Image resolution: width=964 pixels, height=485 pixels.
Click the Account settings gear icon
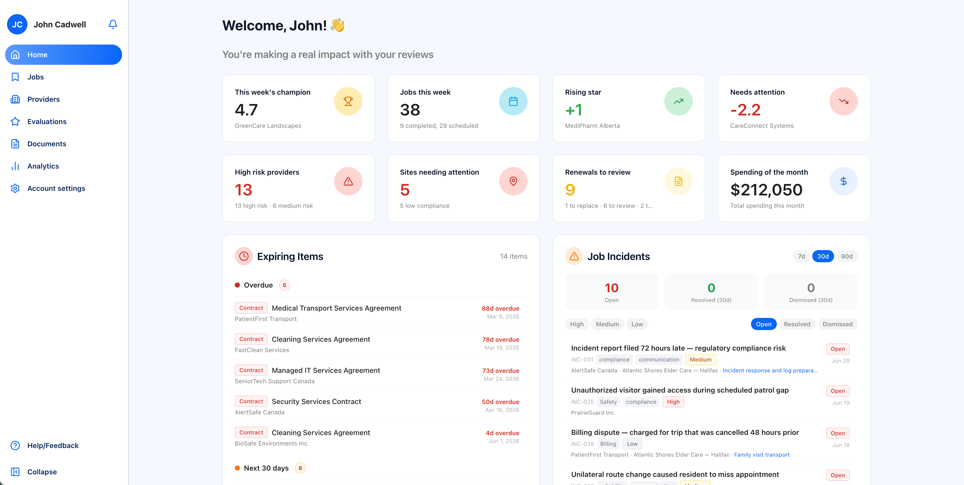[x=15, y=189]
